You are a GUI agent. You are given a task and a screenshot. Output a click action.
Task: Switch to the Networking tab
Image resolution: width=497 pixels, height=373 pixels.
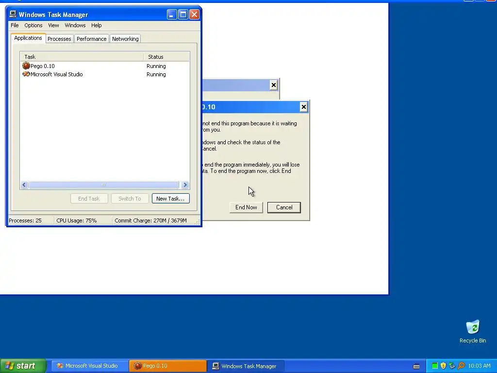click(x=125, y=39)
